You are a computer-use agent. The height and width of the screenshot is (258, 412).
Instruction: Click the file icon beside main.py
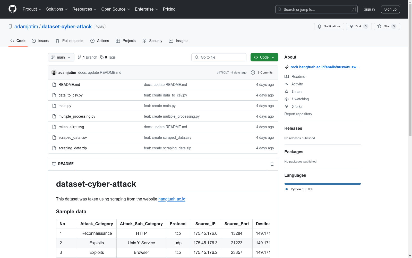(54, 106)
